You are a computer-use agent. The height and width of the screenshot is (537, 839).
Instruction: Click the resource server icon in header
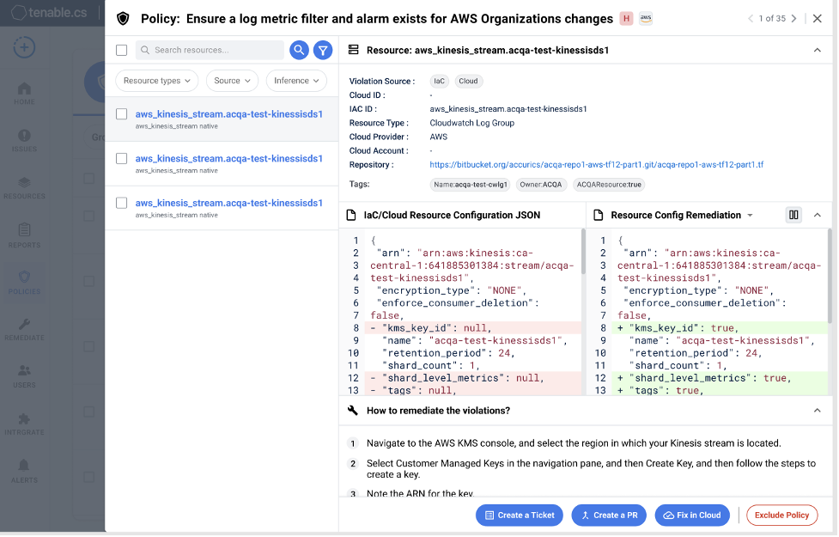(353, 51)
